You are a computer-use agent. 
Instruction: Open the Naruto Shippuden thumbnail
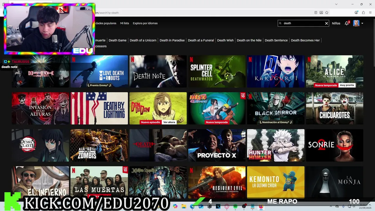[x=217, y=108]
